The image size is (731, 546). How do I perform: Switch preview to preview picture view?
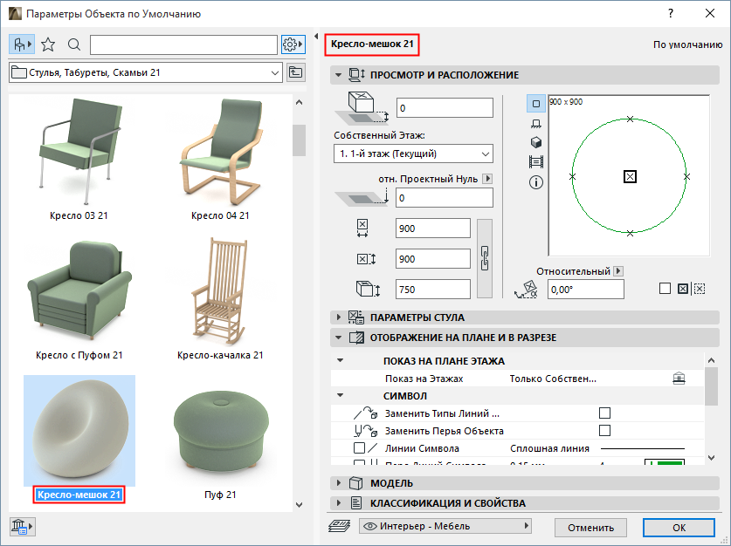[x=536, y=162]
